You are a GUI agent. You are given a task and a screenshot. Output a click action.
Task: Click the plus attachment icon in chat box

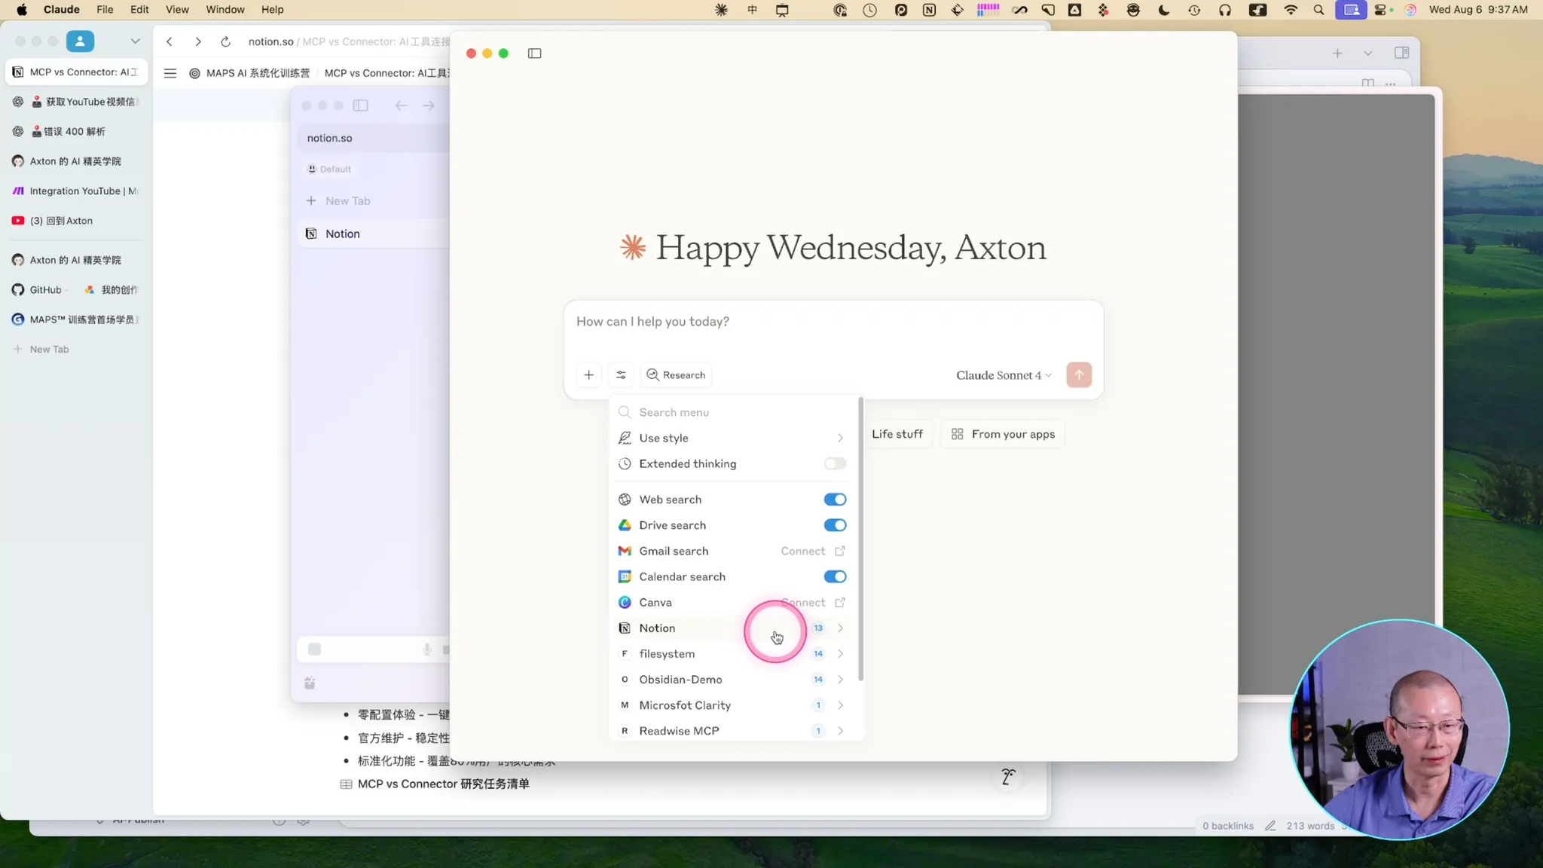pos(588,374)
